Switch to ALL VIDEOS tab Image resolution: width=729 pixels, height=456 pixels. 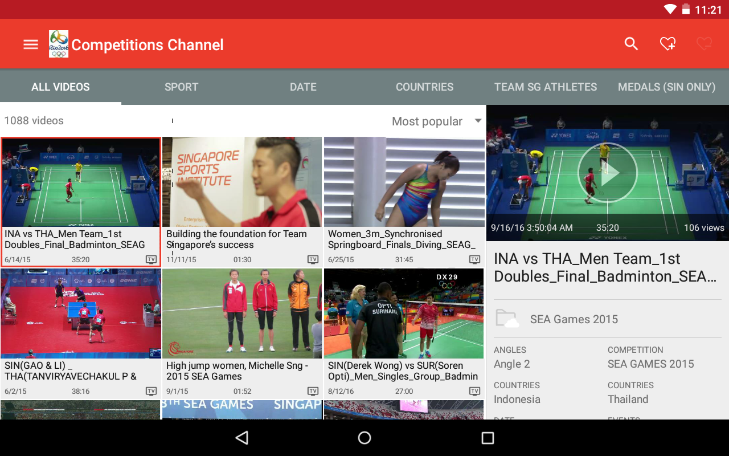(x=60, y=87)
